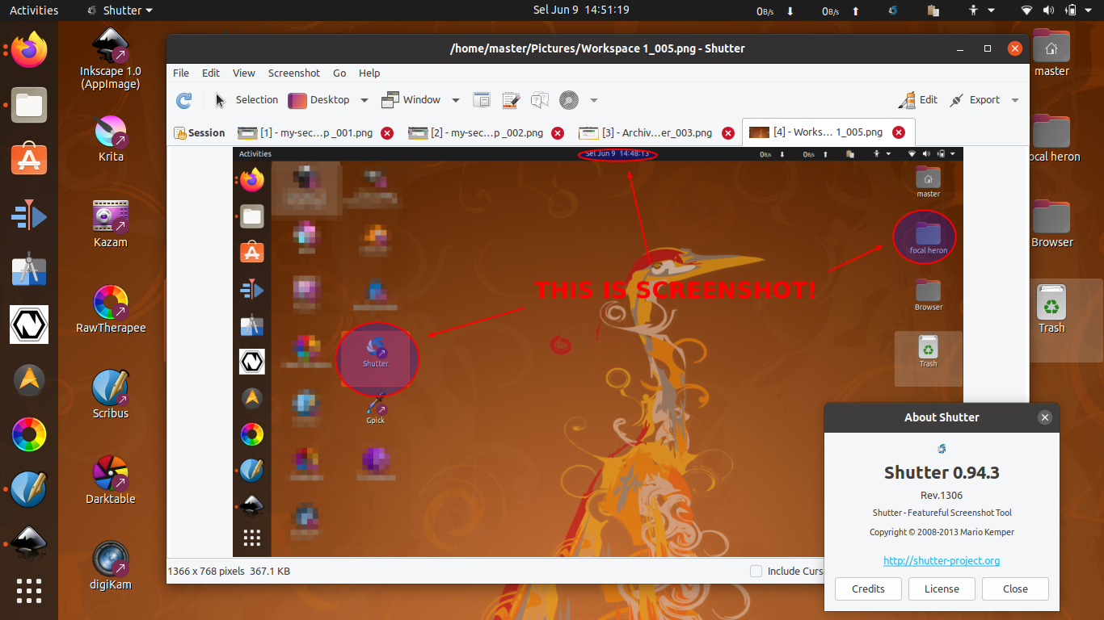This screenshot has width=1104, height=620.
Task: Click the battery status icon
Action: click(1070, 10)
